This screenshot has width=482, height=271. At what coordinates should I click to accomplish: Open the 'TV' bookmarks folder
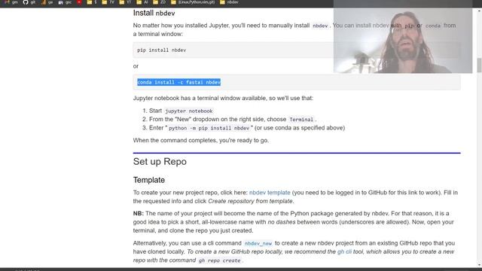pyautogui.click(x=108, y=2)
